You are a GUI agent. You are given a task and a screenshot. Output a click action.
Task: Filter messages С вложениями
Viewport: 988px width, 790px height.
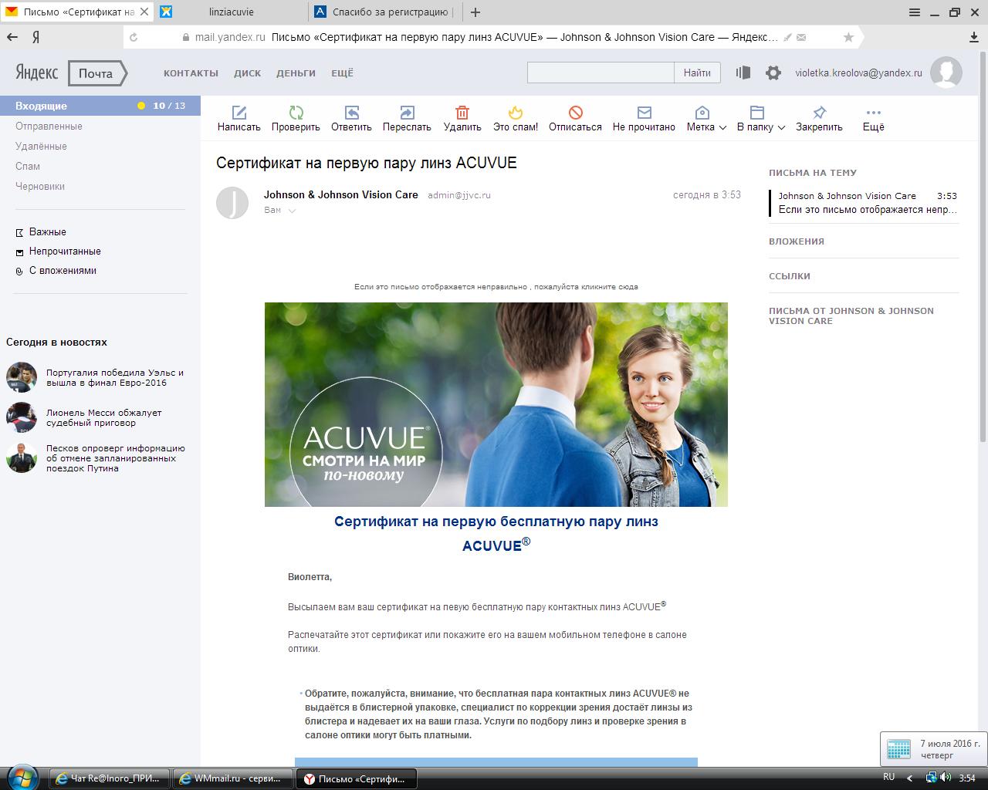point(63,270)
